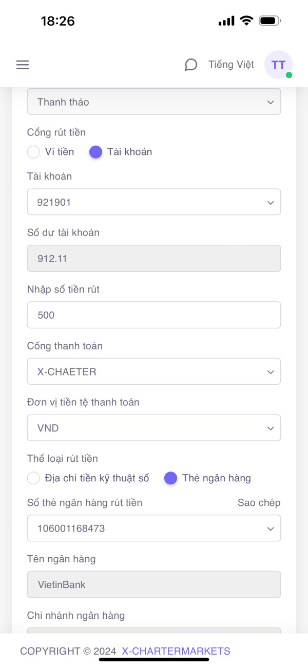Open the chat messages icon
The height and width of the screenshot is (667, 308).
point(191,65)
